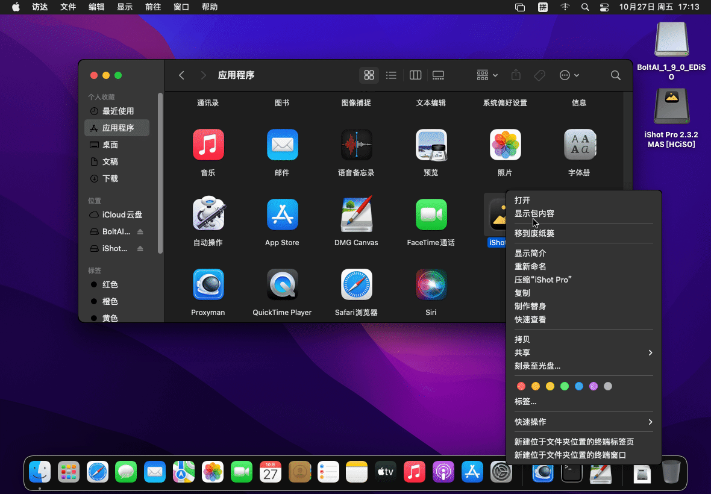Switch Finder to gallery view

pos(438,75)
